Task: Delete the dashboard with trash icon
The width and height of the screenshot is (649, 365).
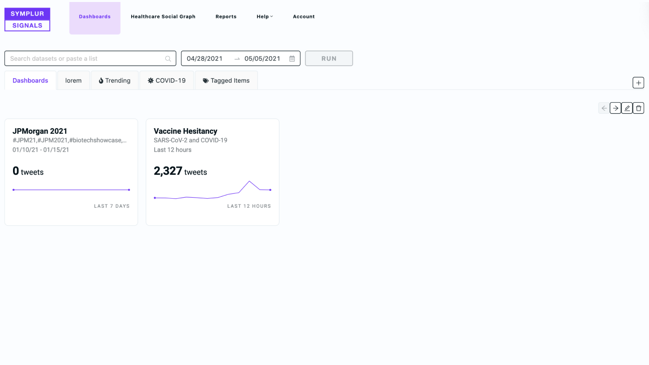Action: [x=638, y=108]
